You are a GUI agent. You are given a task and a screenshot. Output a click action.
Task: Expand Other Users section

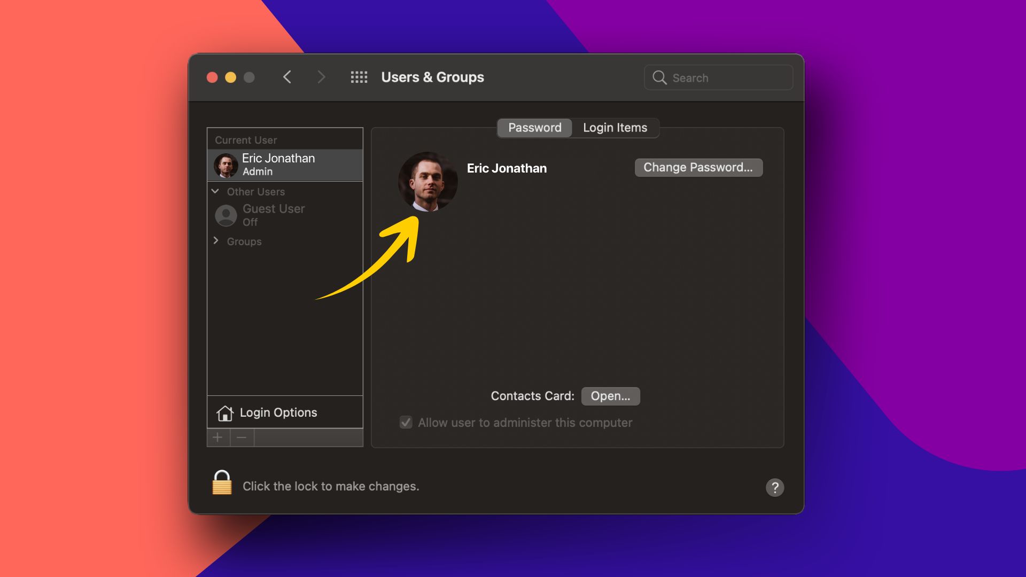[215, 191]
